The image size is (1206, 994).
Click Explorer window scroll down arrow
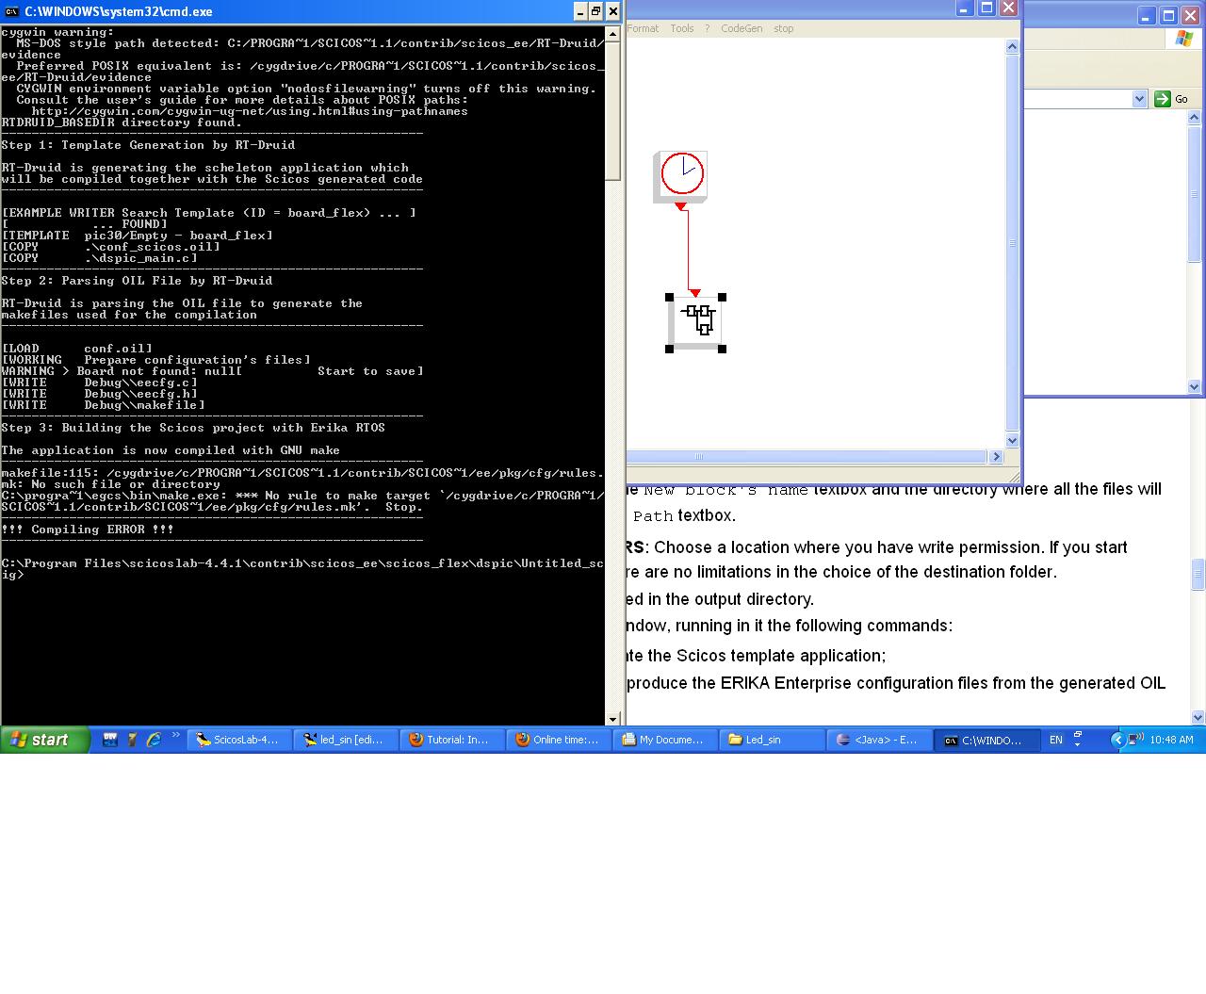[x=1195, y=386]
